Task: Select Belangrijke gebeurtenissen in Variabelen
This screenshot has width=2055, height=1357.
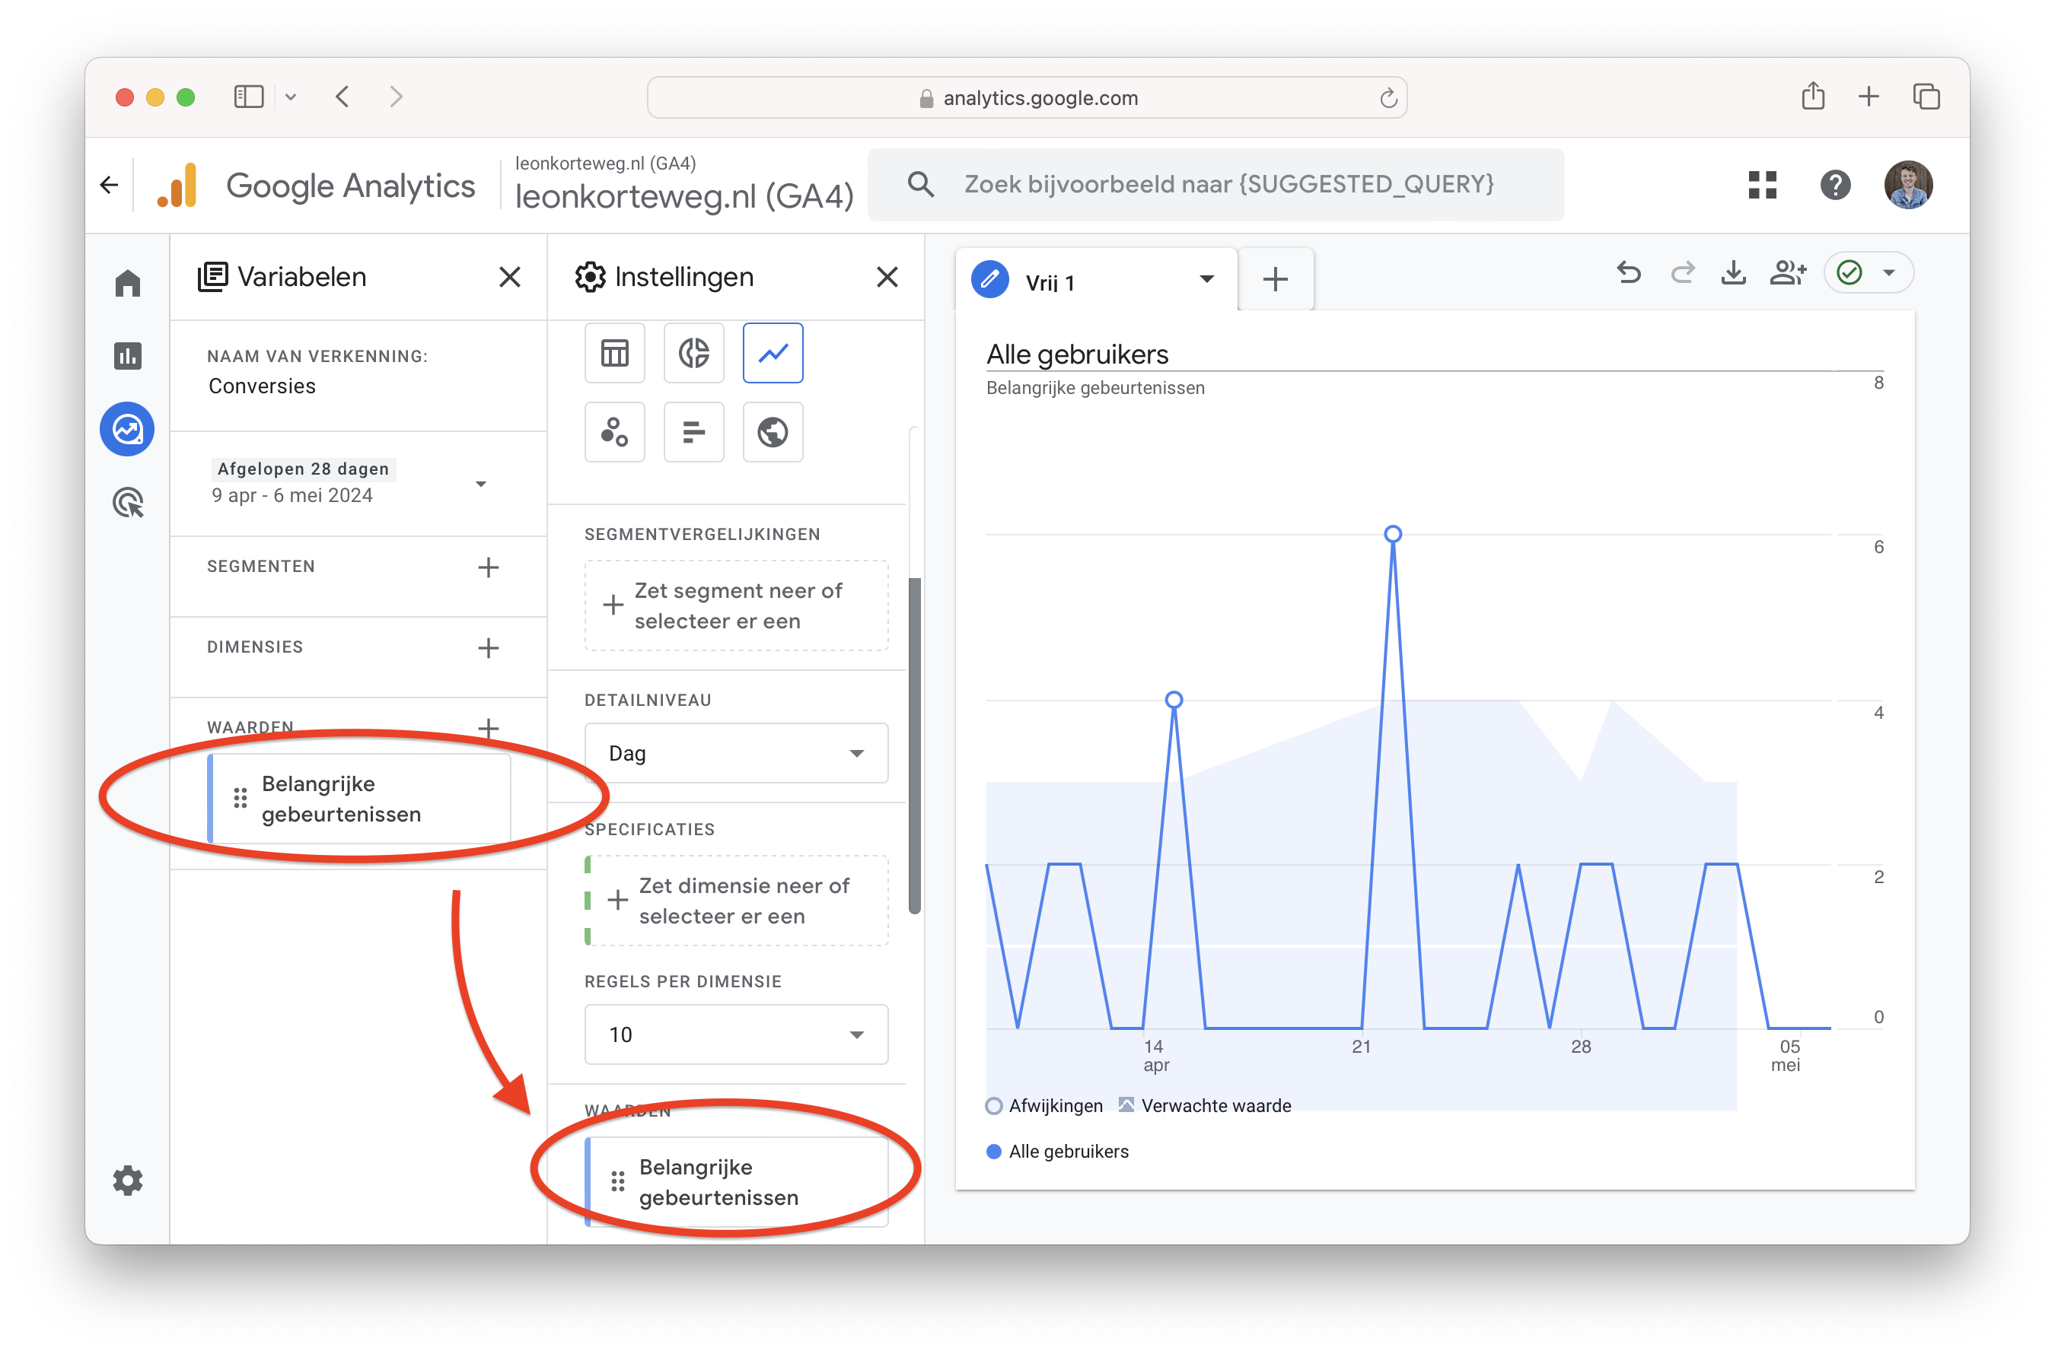Action: coord(358,799)
